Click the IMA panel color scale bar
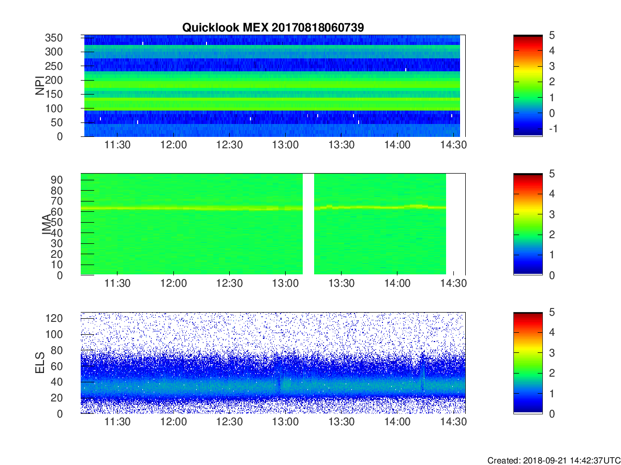 coord(528,224)
